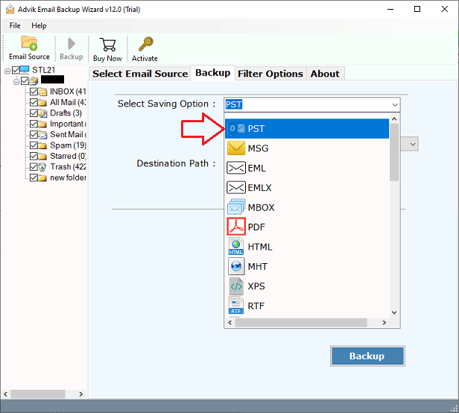Click the saving list horizontal scrollbar thumb
459x413 pixels.
[x=301, y=323]
